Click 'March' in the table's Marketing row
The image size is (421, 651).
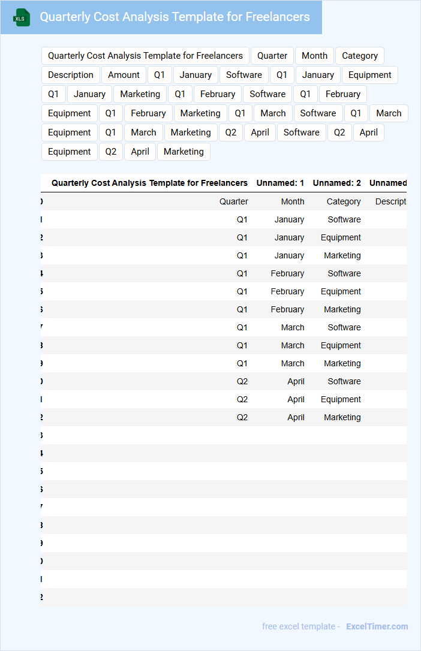pos(293,363)
